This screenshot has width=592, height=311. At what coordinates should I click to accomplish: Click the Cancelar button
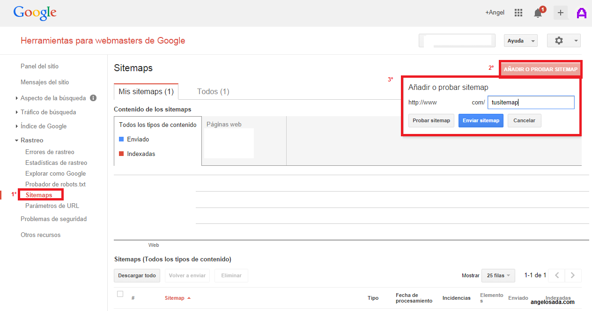[525, 120]
